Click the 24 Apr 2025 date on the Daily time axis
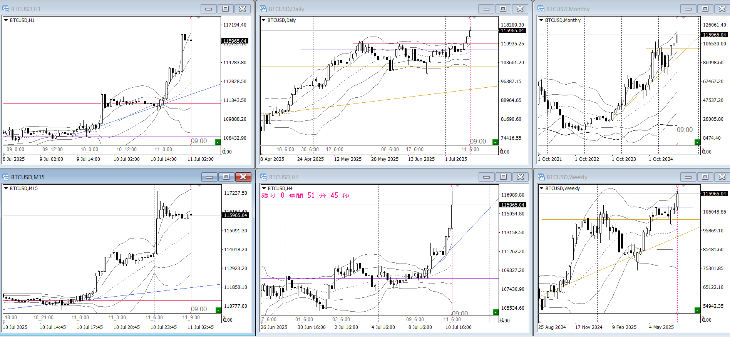The image size is (730, 337). pos(310,159)
